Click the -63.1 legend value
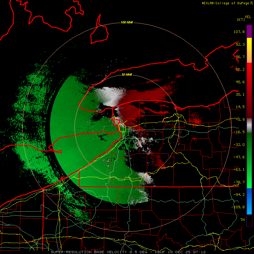This screenshot has width=254, height=254. click(239, 170)
